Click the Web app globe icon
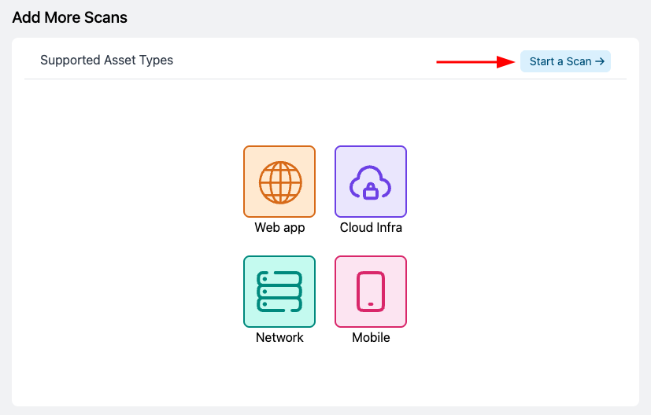The width and height of the screenshot is (651, 415). [279, 182]
